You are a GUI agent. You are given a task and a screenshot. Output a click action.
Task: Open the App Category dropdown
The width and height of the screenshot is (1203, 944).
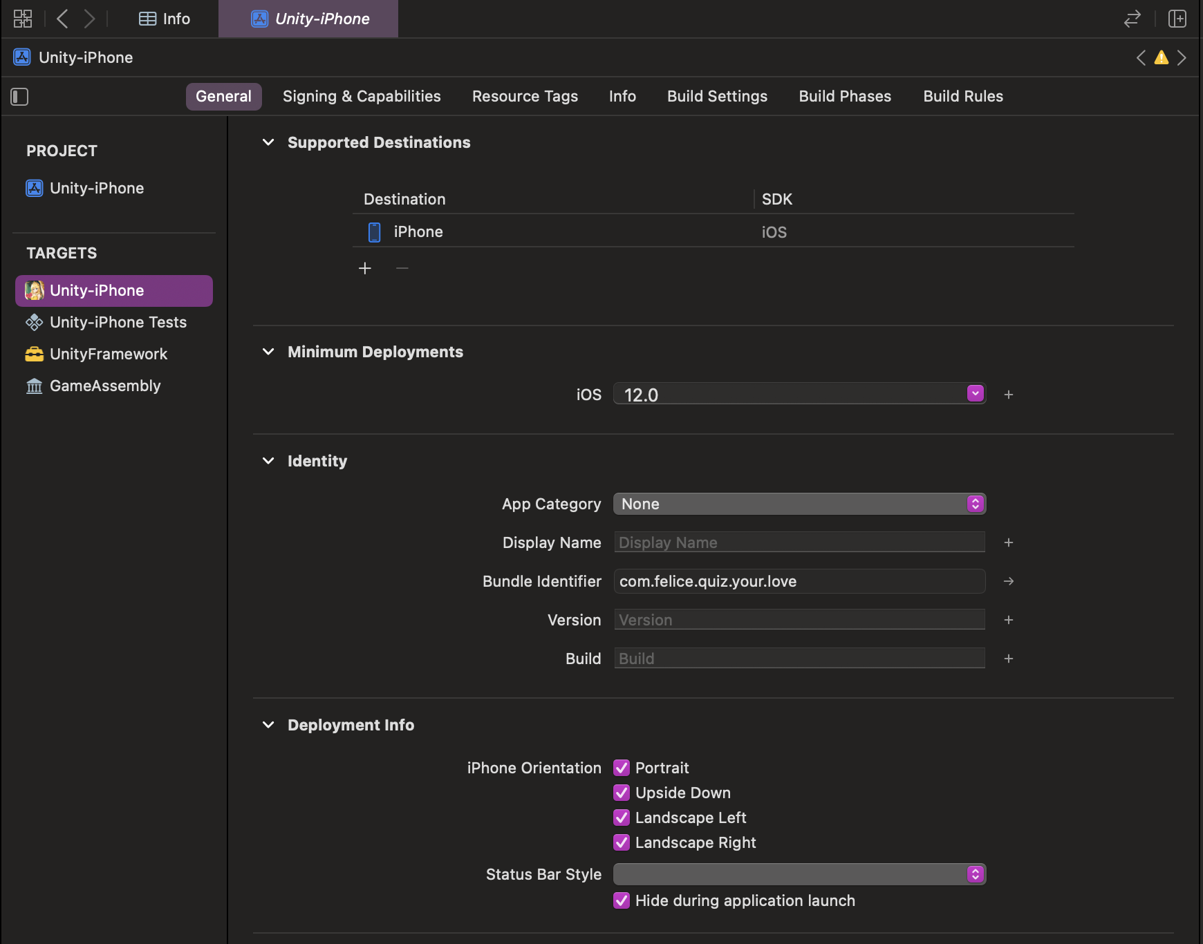(799, 504)
